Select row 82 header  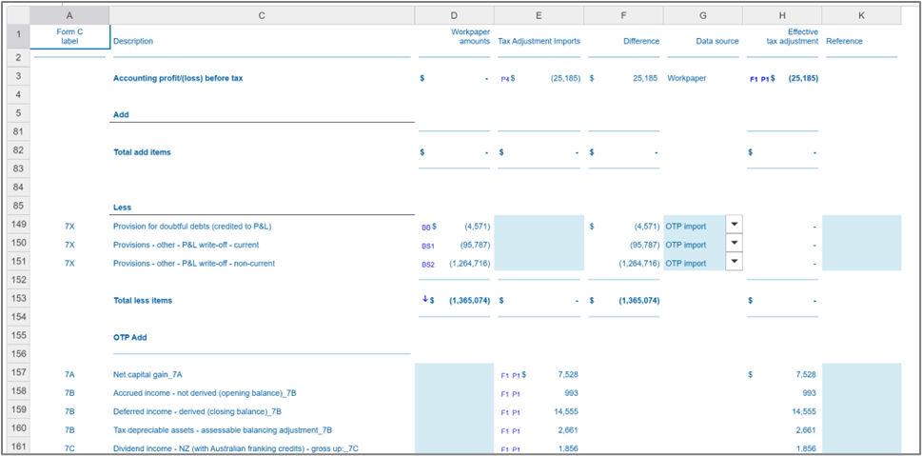pos(19,150)
